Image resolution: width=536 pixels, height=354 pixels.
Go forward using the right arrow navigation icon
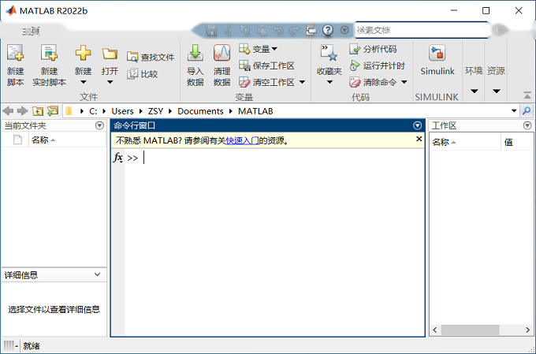point(23,111)
